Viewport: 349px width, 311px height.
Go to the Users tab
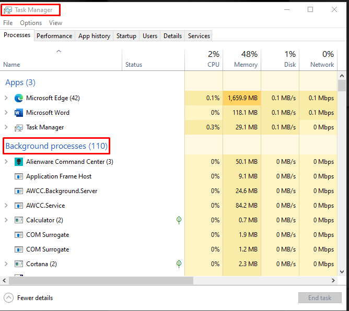tap(150, 36)
